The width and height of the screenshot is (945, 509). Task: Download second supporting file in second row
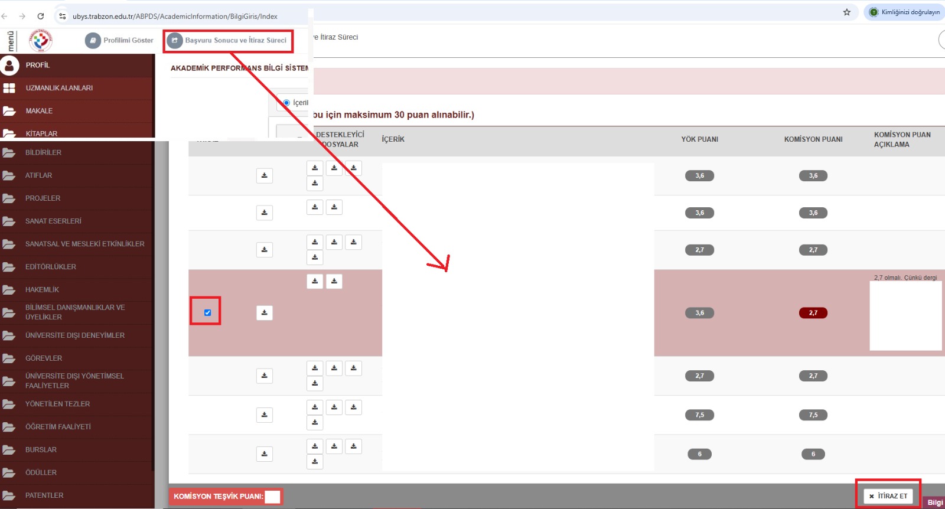[334, 207]
